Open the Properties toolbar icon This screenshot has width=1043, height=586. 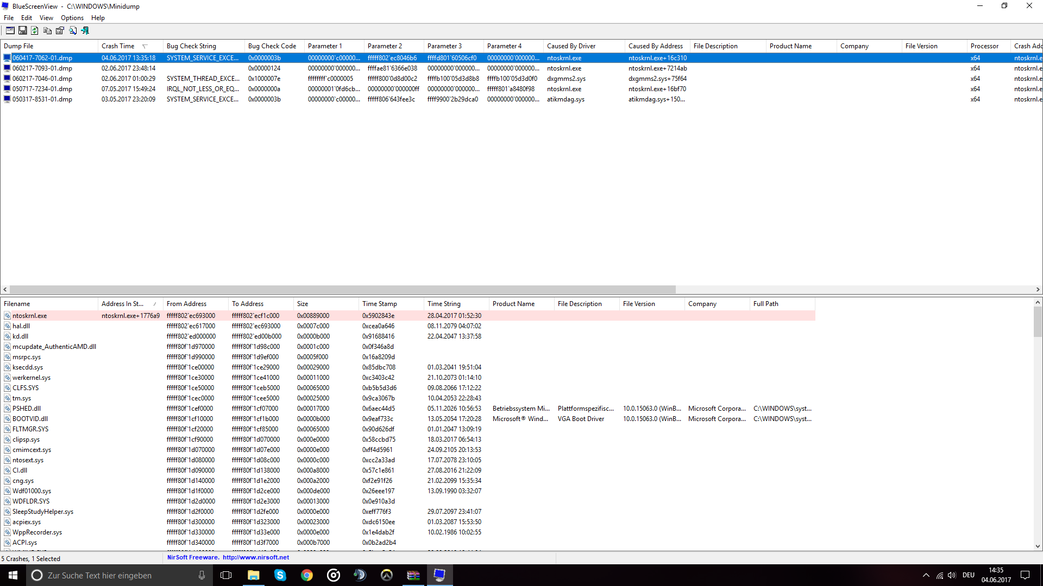click(60, 31)
